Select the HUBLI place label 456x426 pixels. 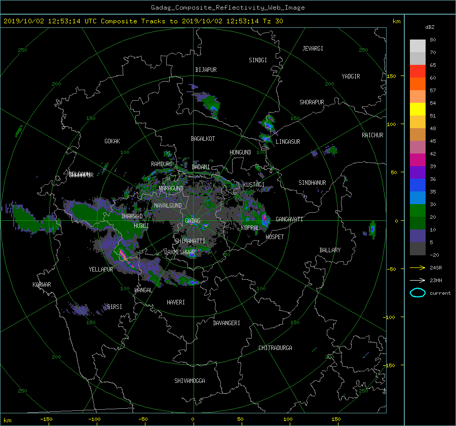[141, 226]
